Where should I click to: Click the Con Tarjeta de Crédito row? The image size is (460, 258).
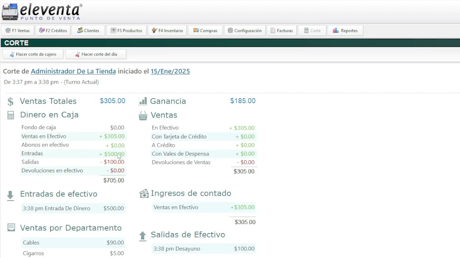(x=204, y=137)
